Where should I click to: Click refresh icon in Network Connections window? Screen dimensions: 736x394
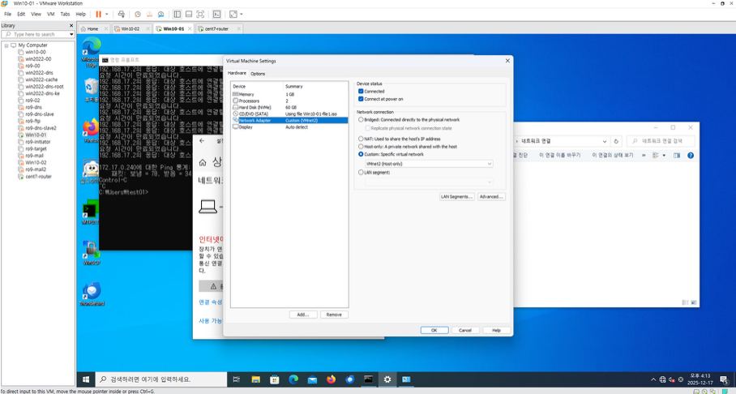click(x=616, y=141)
